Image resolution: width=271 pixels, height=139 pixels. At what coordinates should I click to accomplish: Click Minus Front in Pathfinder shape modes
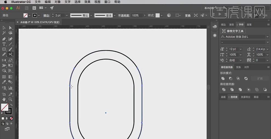(x=230, y=78)
